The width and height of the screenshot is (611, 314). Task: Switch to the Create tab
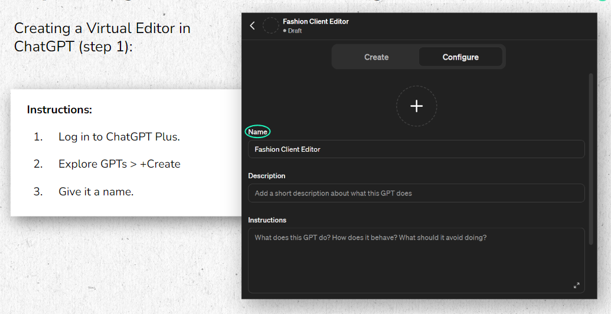(376, 57)
